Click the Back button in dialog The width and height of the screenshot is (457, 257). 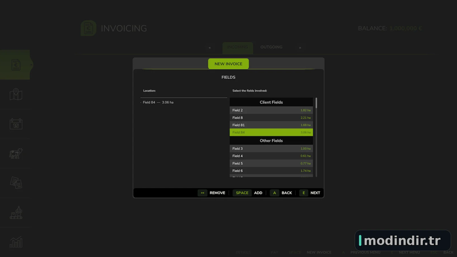(x=287, y=193)
